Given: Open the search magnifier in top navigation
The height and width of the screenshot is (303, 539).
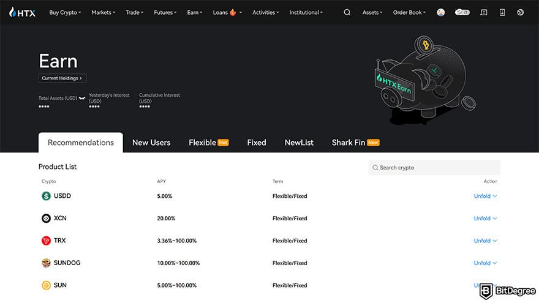Looking at the screenshot, I should point(347,12).
